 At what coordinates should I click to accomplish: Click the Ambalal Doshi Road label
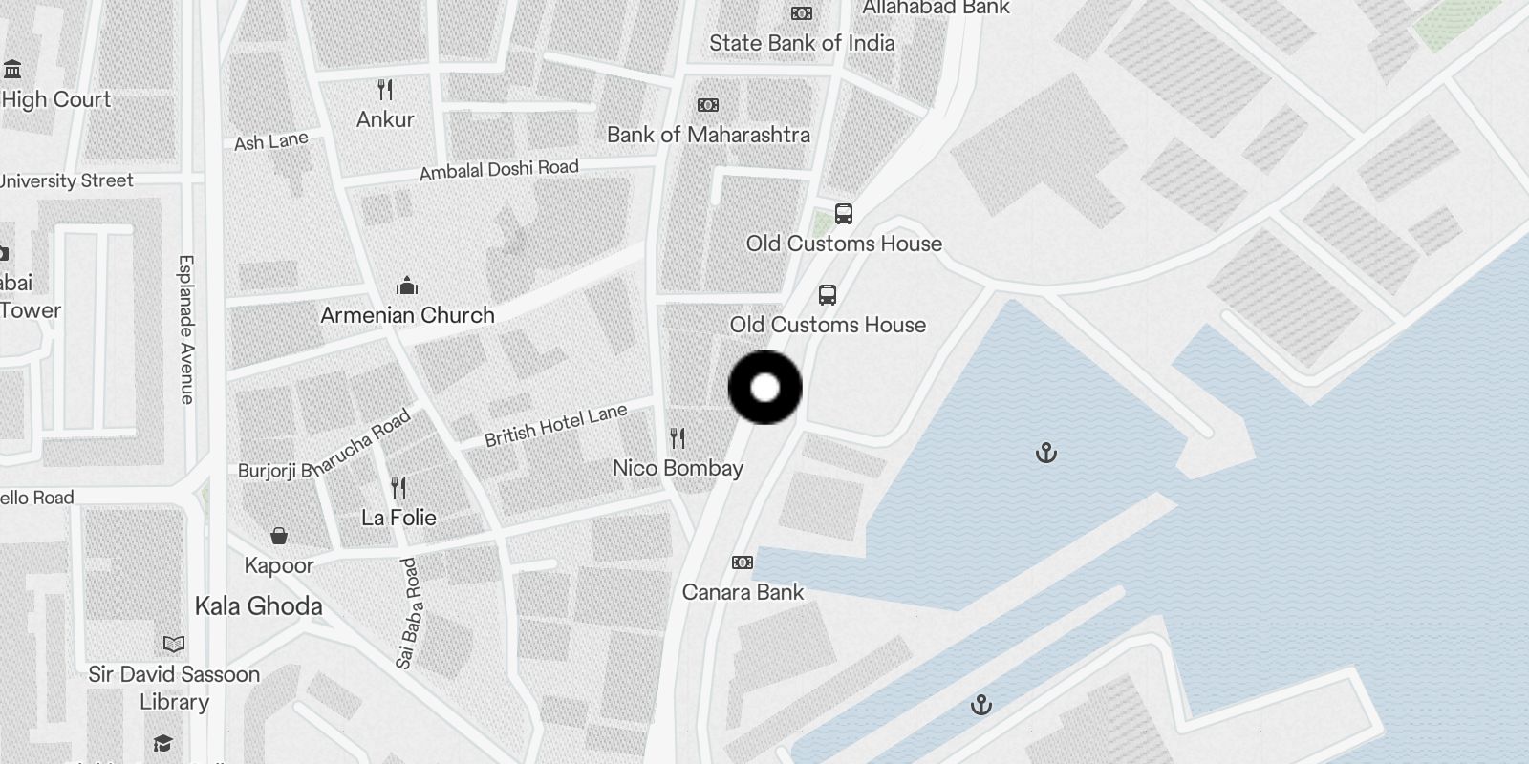(499, 170)
